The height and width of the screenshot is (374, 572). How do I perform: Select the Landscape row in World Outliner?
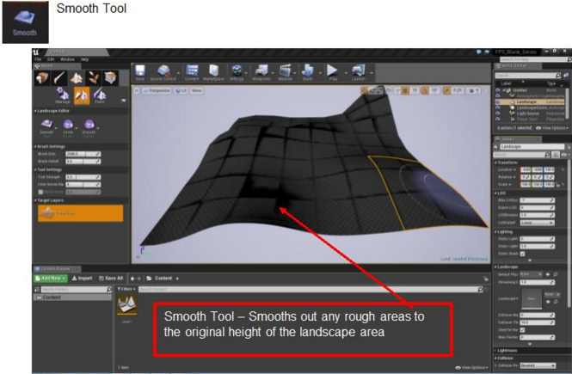(x=531, y=101)
